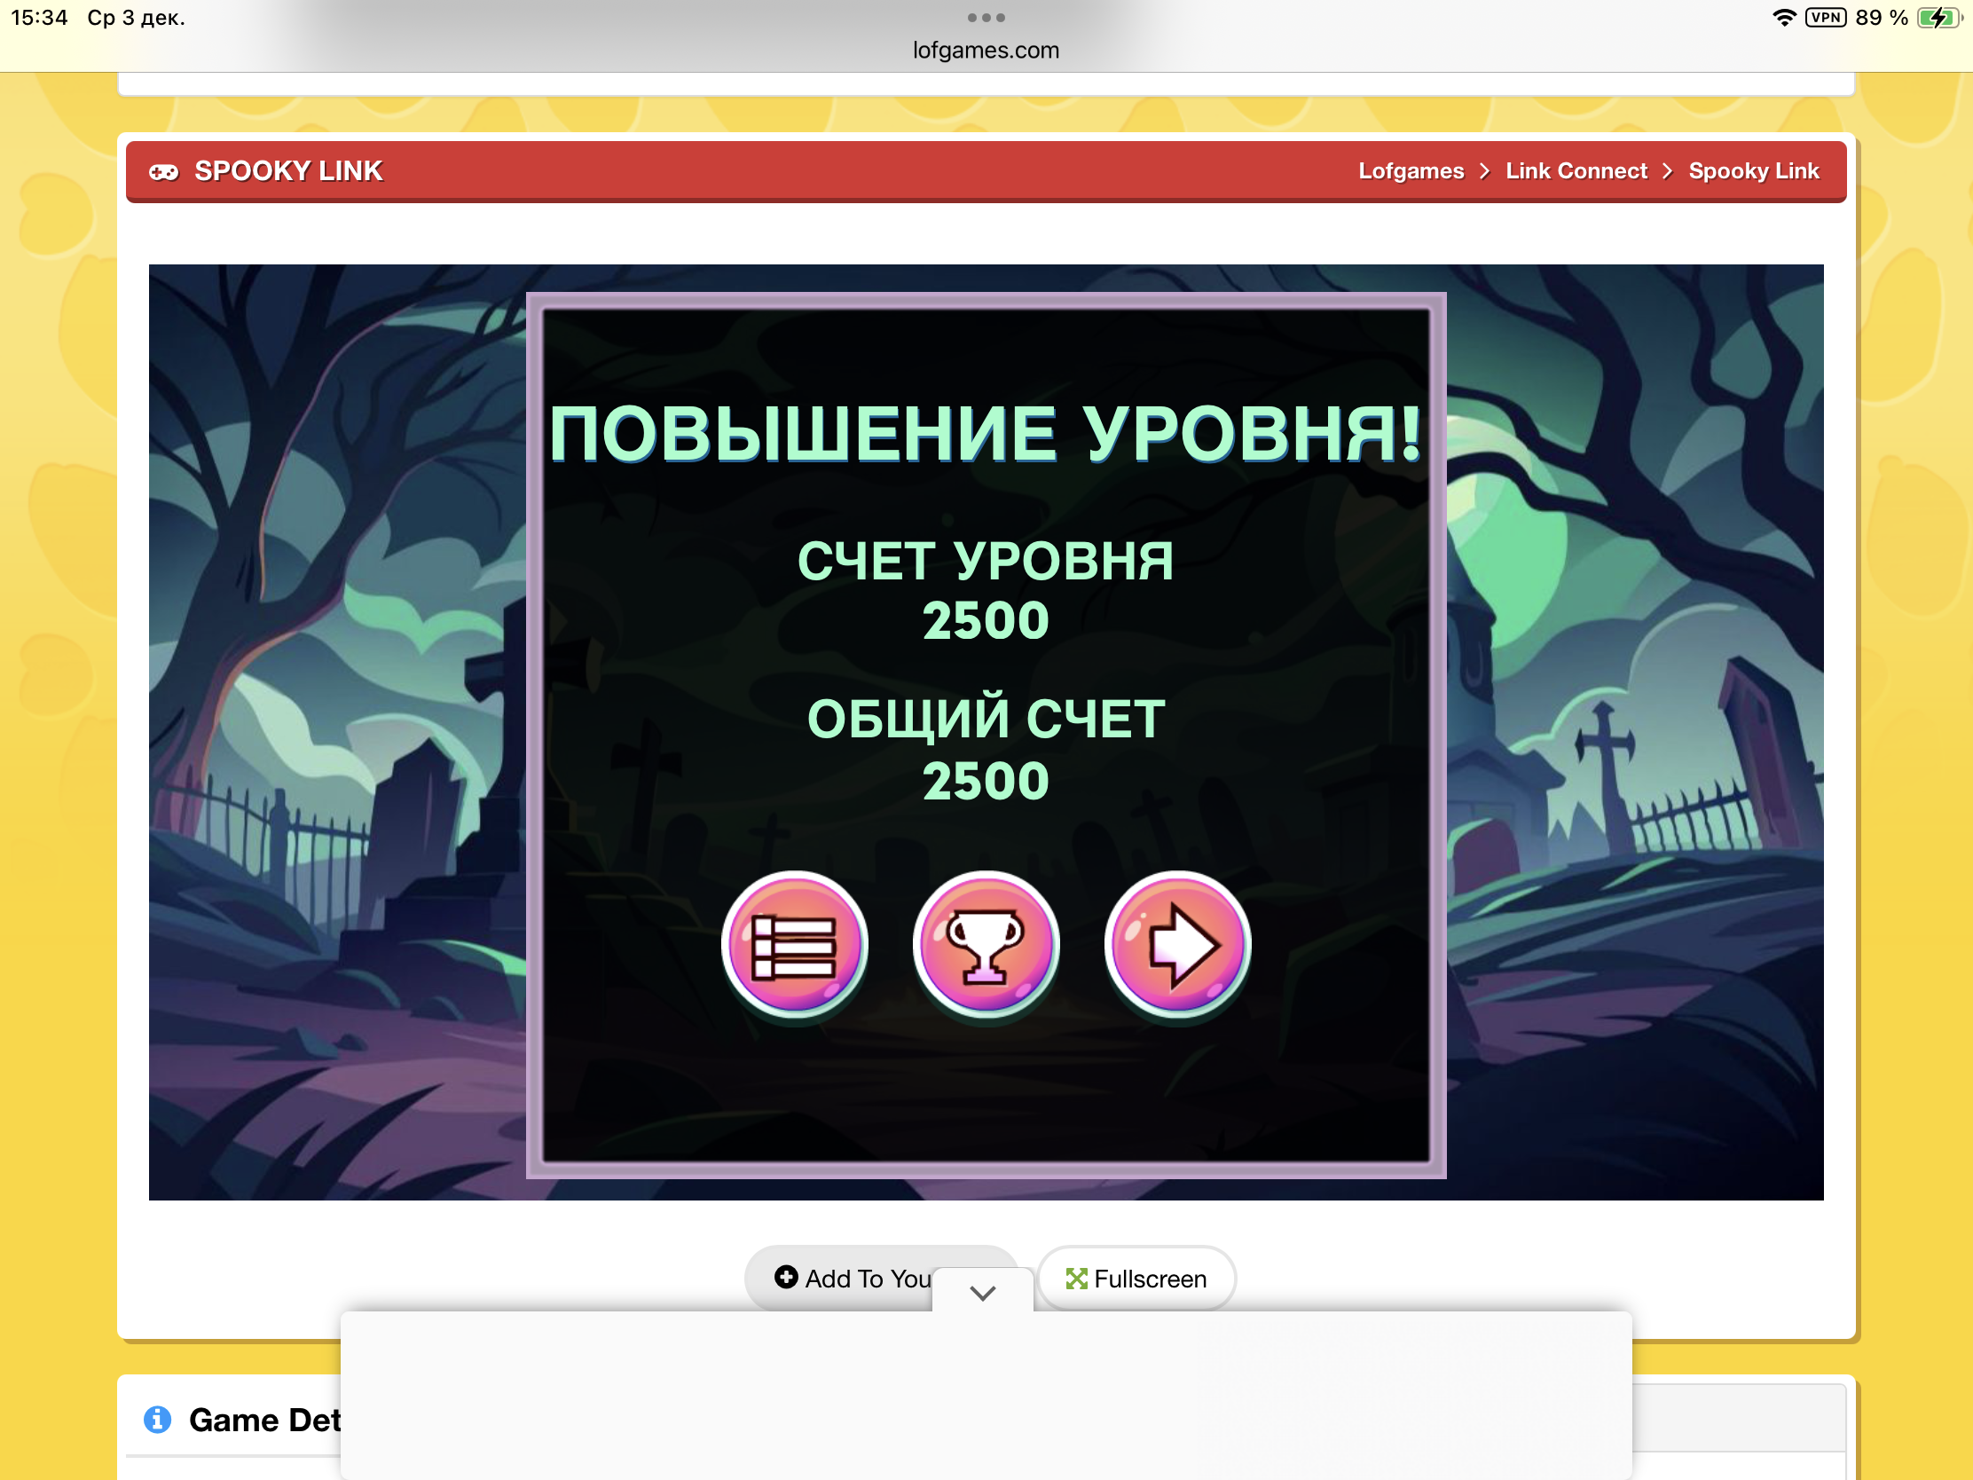Tap the Wi-Fi status icon
The image size is (1973, 1480).
[1784, 18]
